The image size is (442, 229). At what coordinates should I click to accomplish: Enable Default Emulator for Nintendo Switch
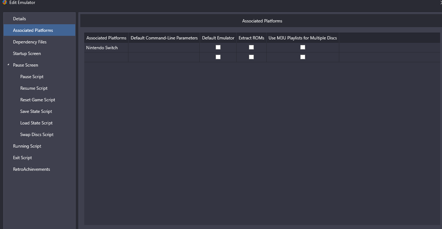point(218,47)
